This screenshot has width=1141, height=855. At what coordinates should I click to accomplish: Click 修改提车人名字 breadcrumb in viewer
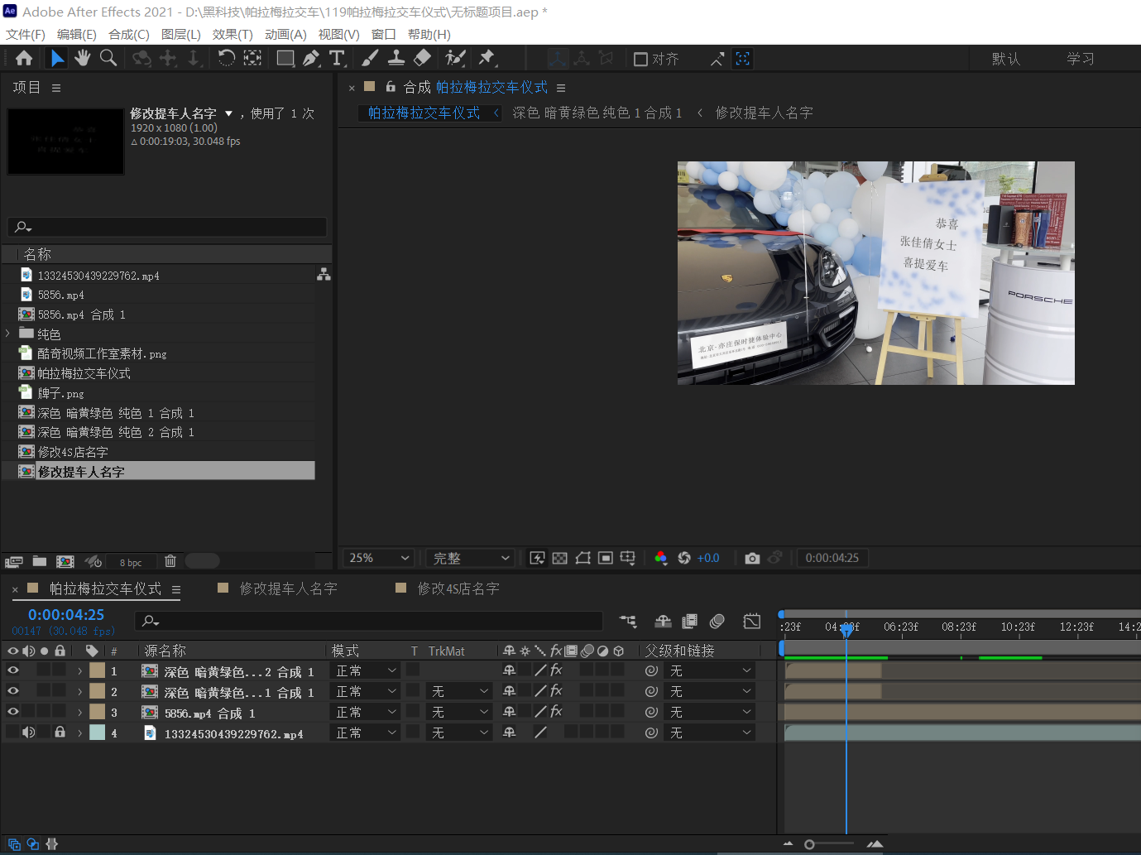coord(765,113)
